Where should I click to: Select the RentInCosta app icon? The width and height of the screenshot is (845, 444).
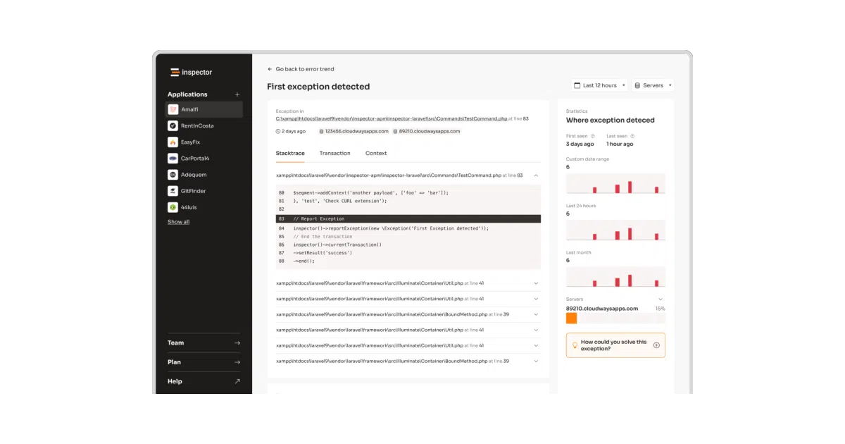pyautogui.click(x=173, y=125)
